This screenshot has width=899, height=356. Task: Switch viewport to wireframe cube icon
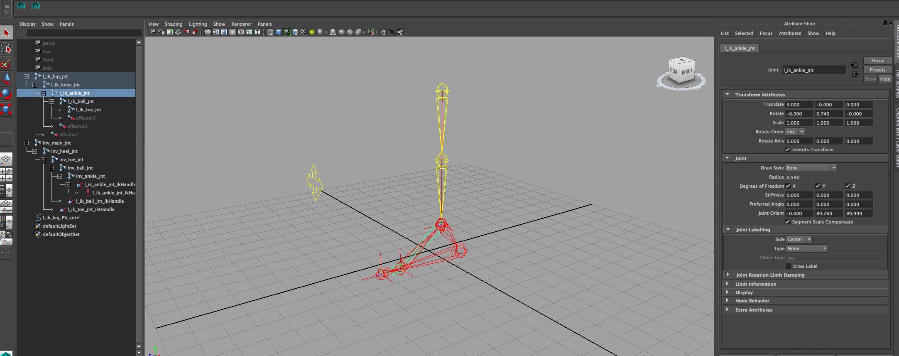pos(270,32)
